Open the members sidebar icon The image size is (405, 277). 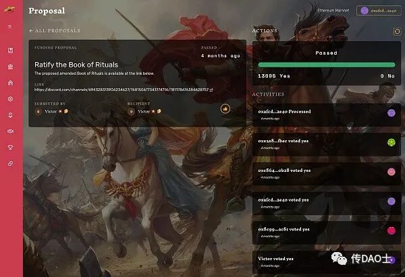10,83
